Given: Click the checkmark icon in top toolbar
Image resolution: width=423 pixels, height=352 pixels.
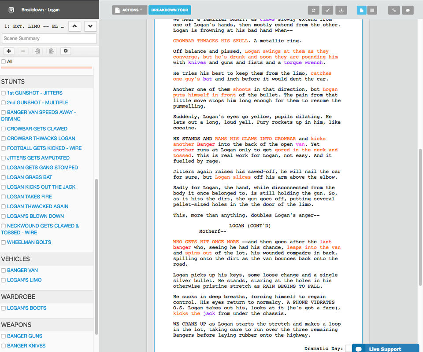Looking at the screenshot, I should pyautogui.click(x=327, y=10).
